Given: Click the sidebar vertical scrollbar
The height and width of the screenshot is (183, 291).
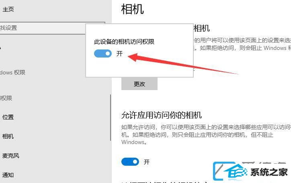Looking at the screenshot, I should pos(111,117).
